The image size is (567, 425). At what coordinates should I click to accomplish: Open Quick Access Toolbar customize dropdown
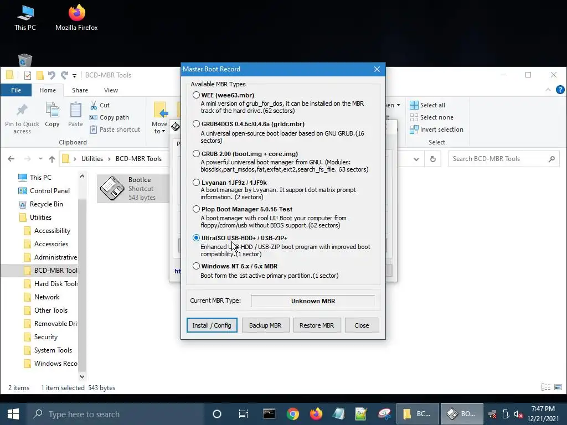click(x=74, y=75)
